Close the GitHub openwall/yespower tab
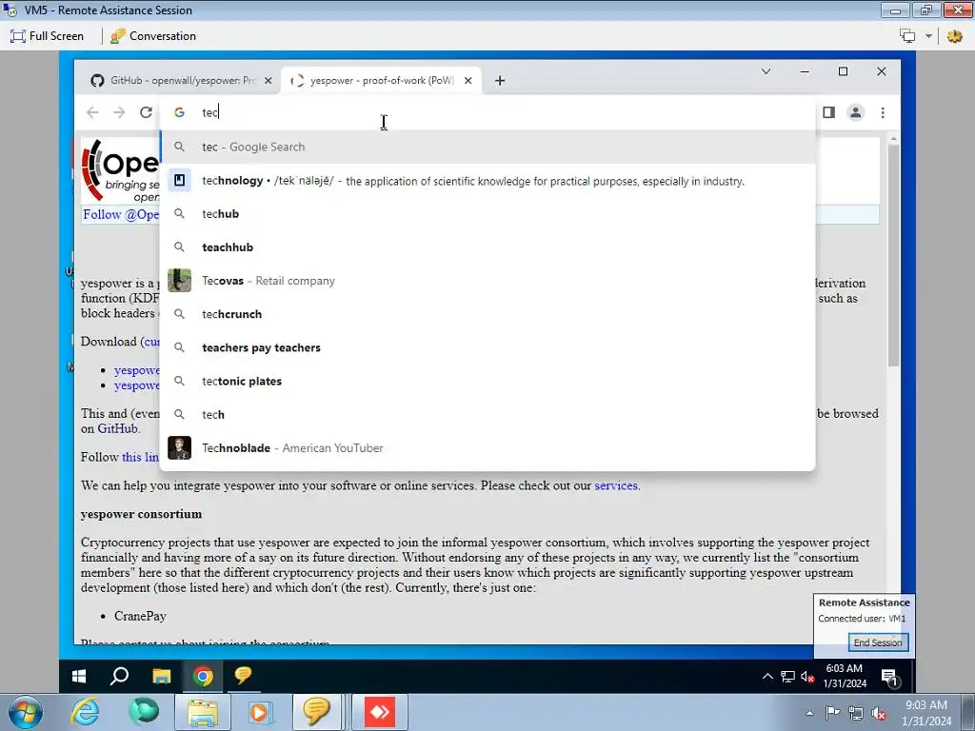 [x=268, y=80]
